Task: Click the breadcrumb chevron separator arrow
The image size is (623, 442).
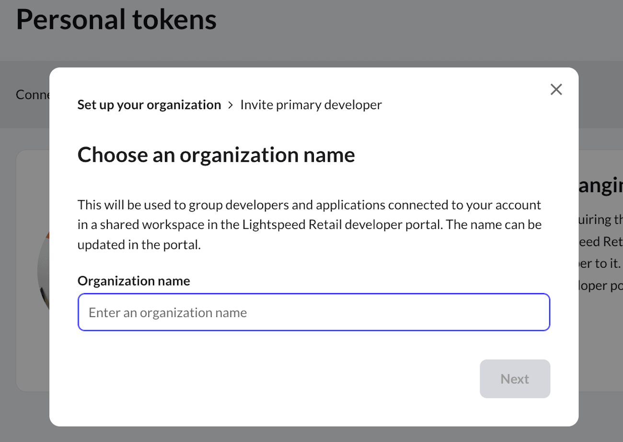Action: [x=231, y=104]
